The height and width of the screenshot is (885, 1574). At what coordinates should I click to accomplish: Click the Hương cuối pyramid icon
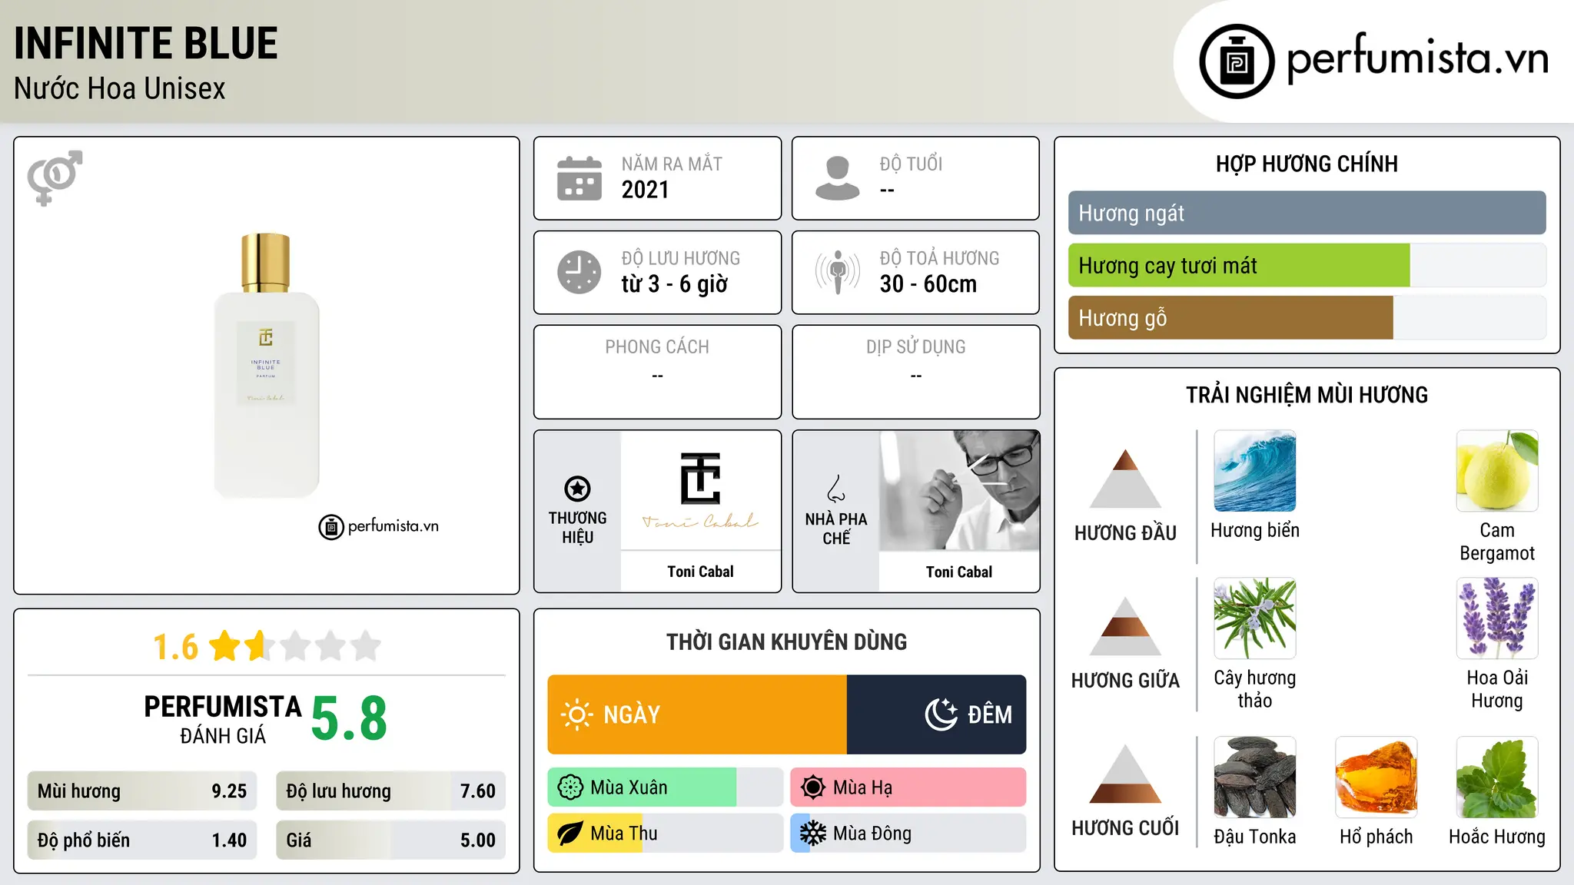[1125, 774]
